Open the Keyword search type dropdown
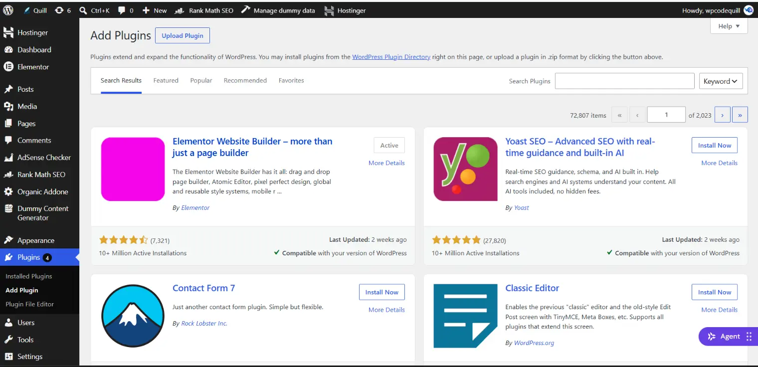Image resolution: width=758 pixels, height=367 pixels. pyautogui.click(x=721, y=81)
